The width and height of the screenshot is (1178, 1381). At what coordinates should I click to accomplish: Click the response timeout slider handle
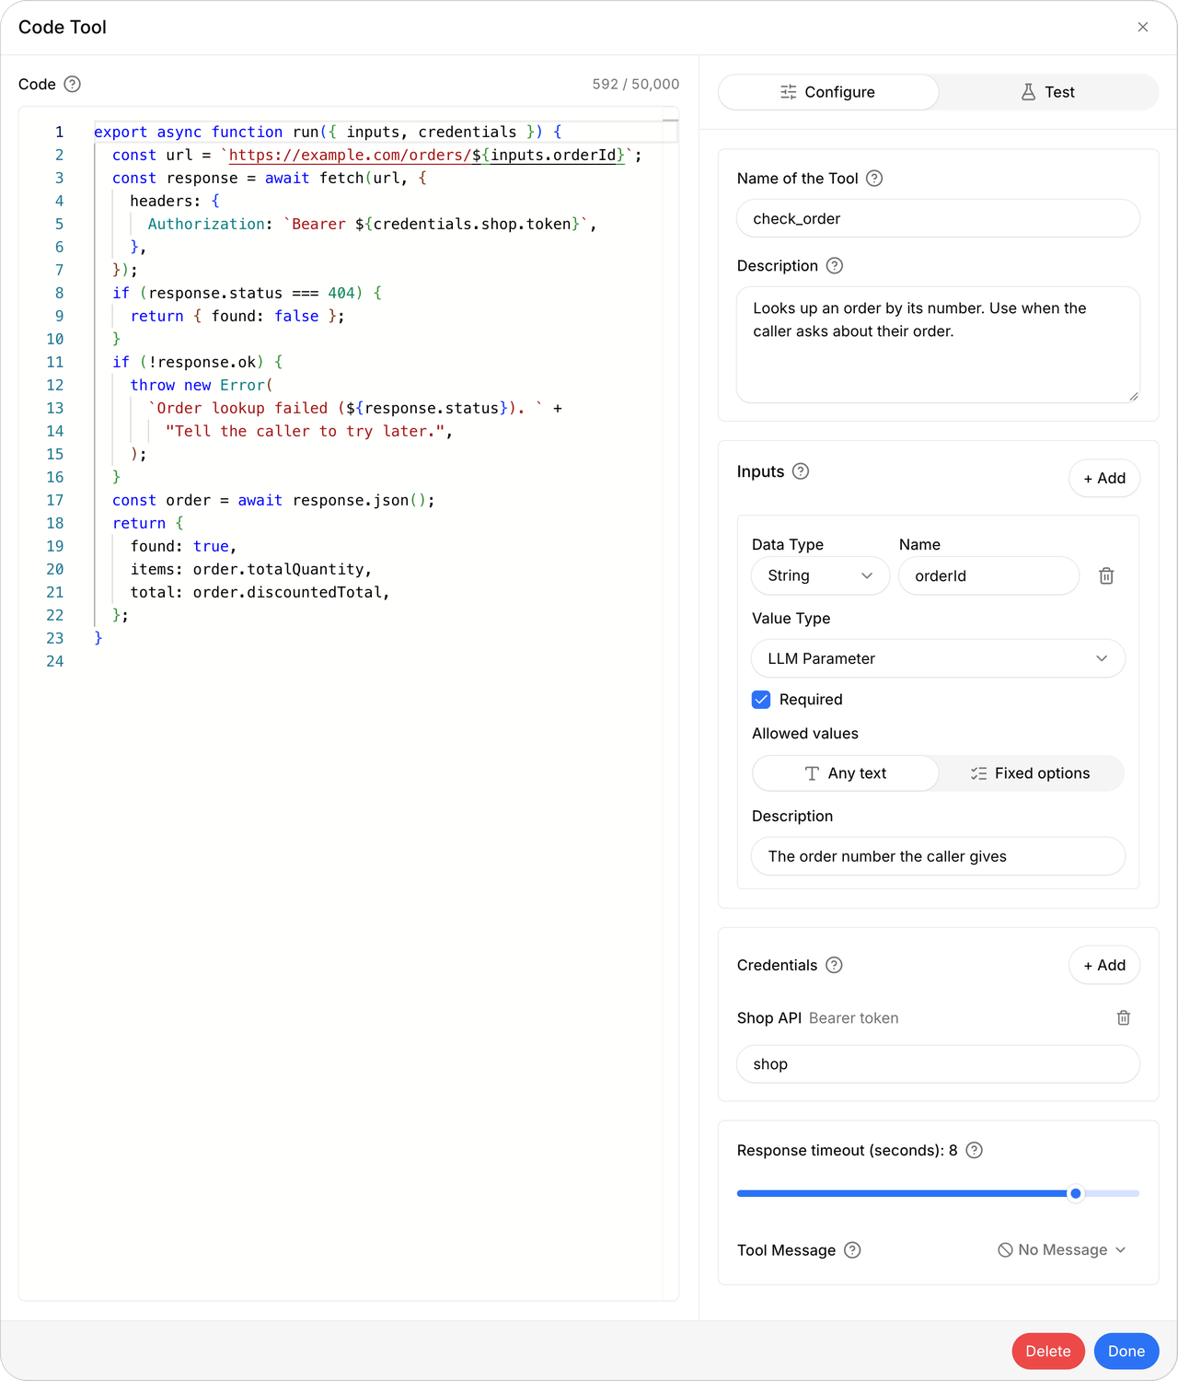(x=1075, y=1193)
